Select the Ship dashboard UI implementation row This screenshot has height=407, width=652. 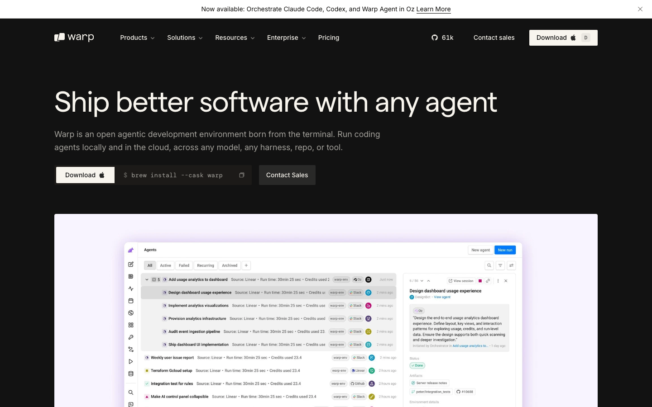pos(268,345)
